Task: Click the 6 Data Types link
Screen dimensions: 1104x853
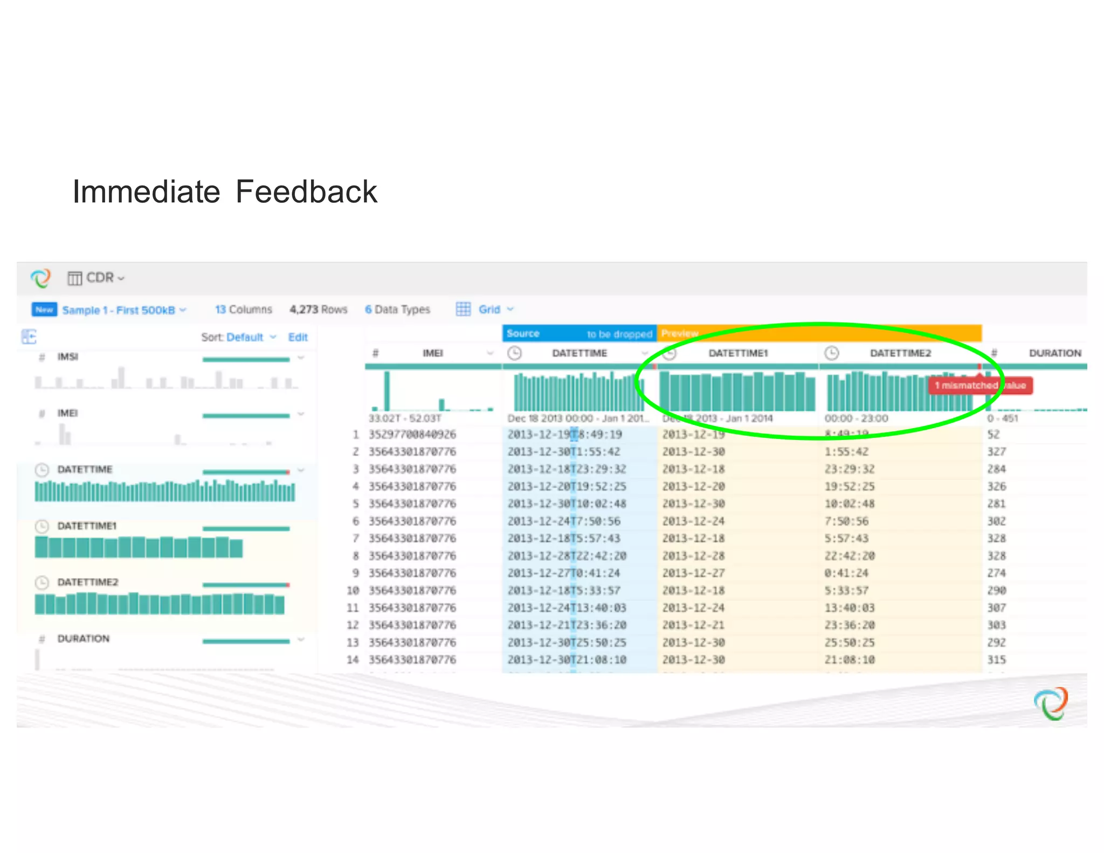Action: (397, 309)
